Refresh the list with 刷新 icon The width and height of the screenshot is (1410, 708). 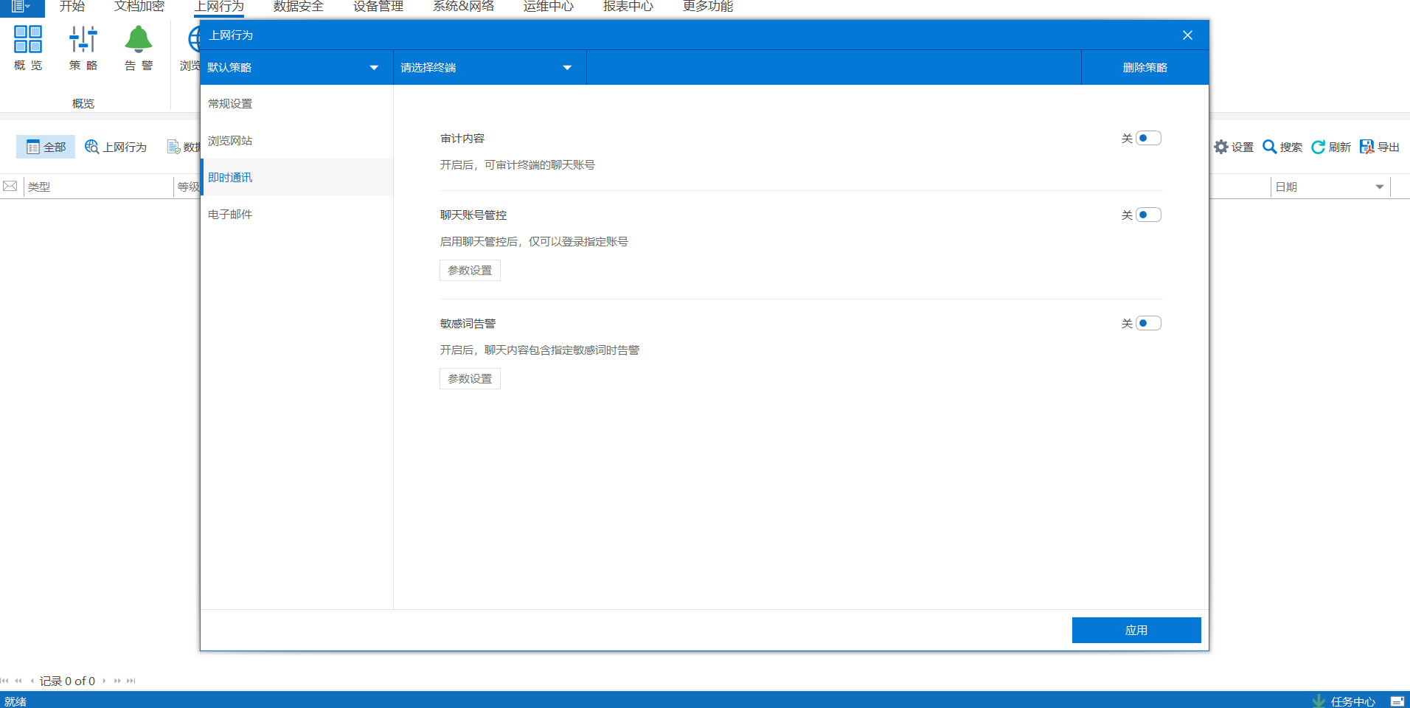coord(1319,147)
